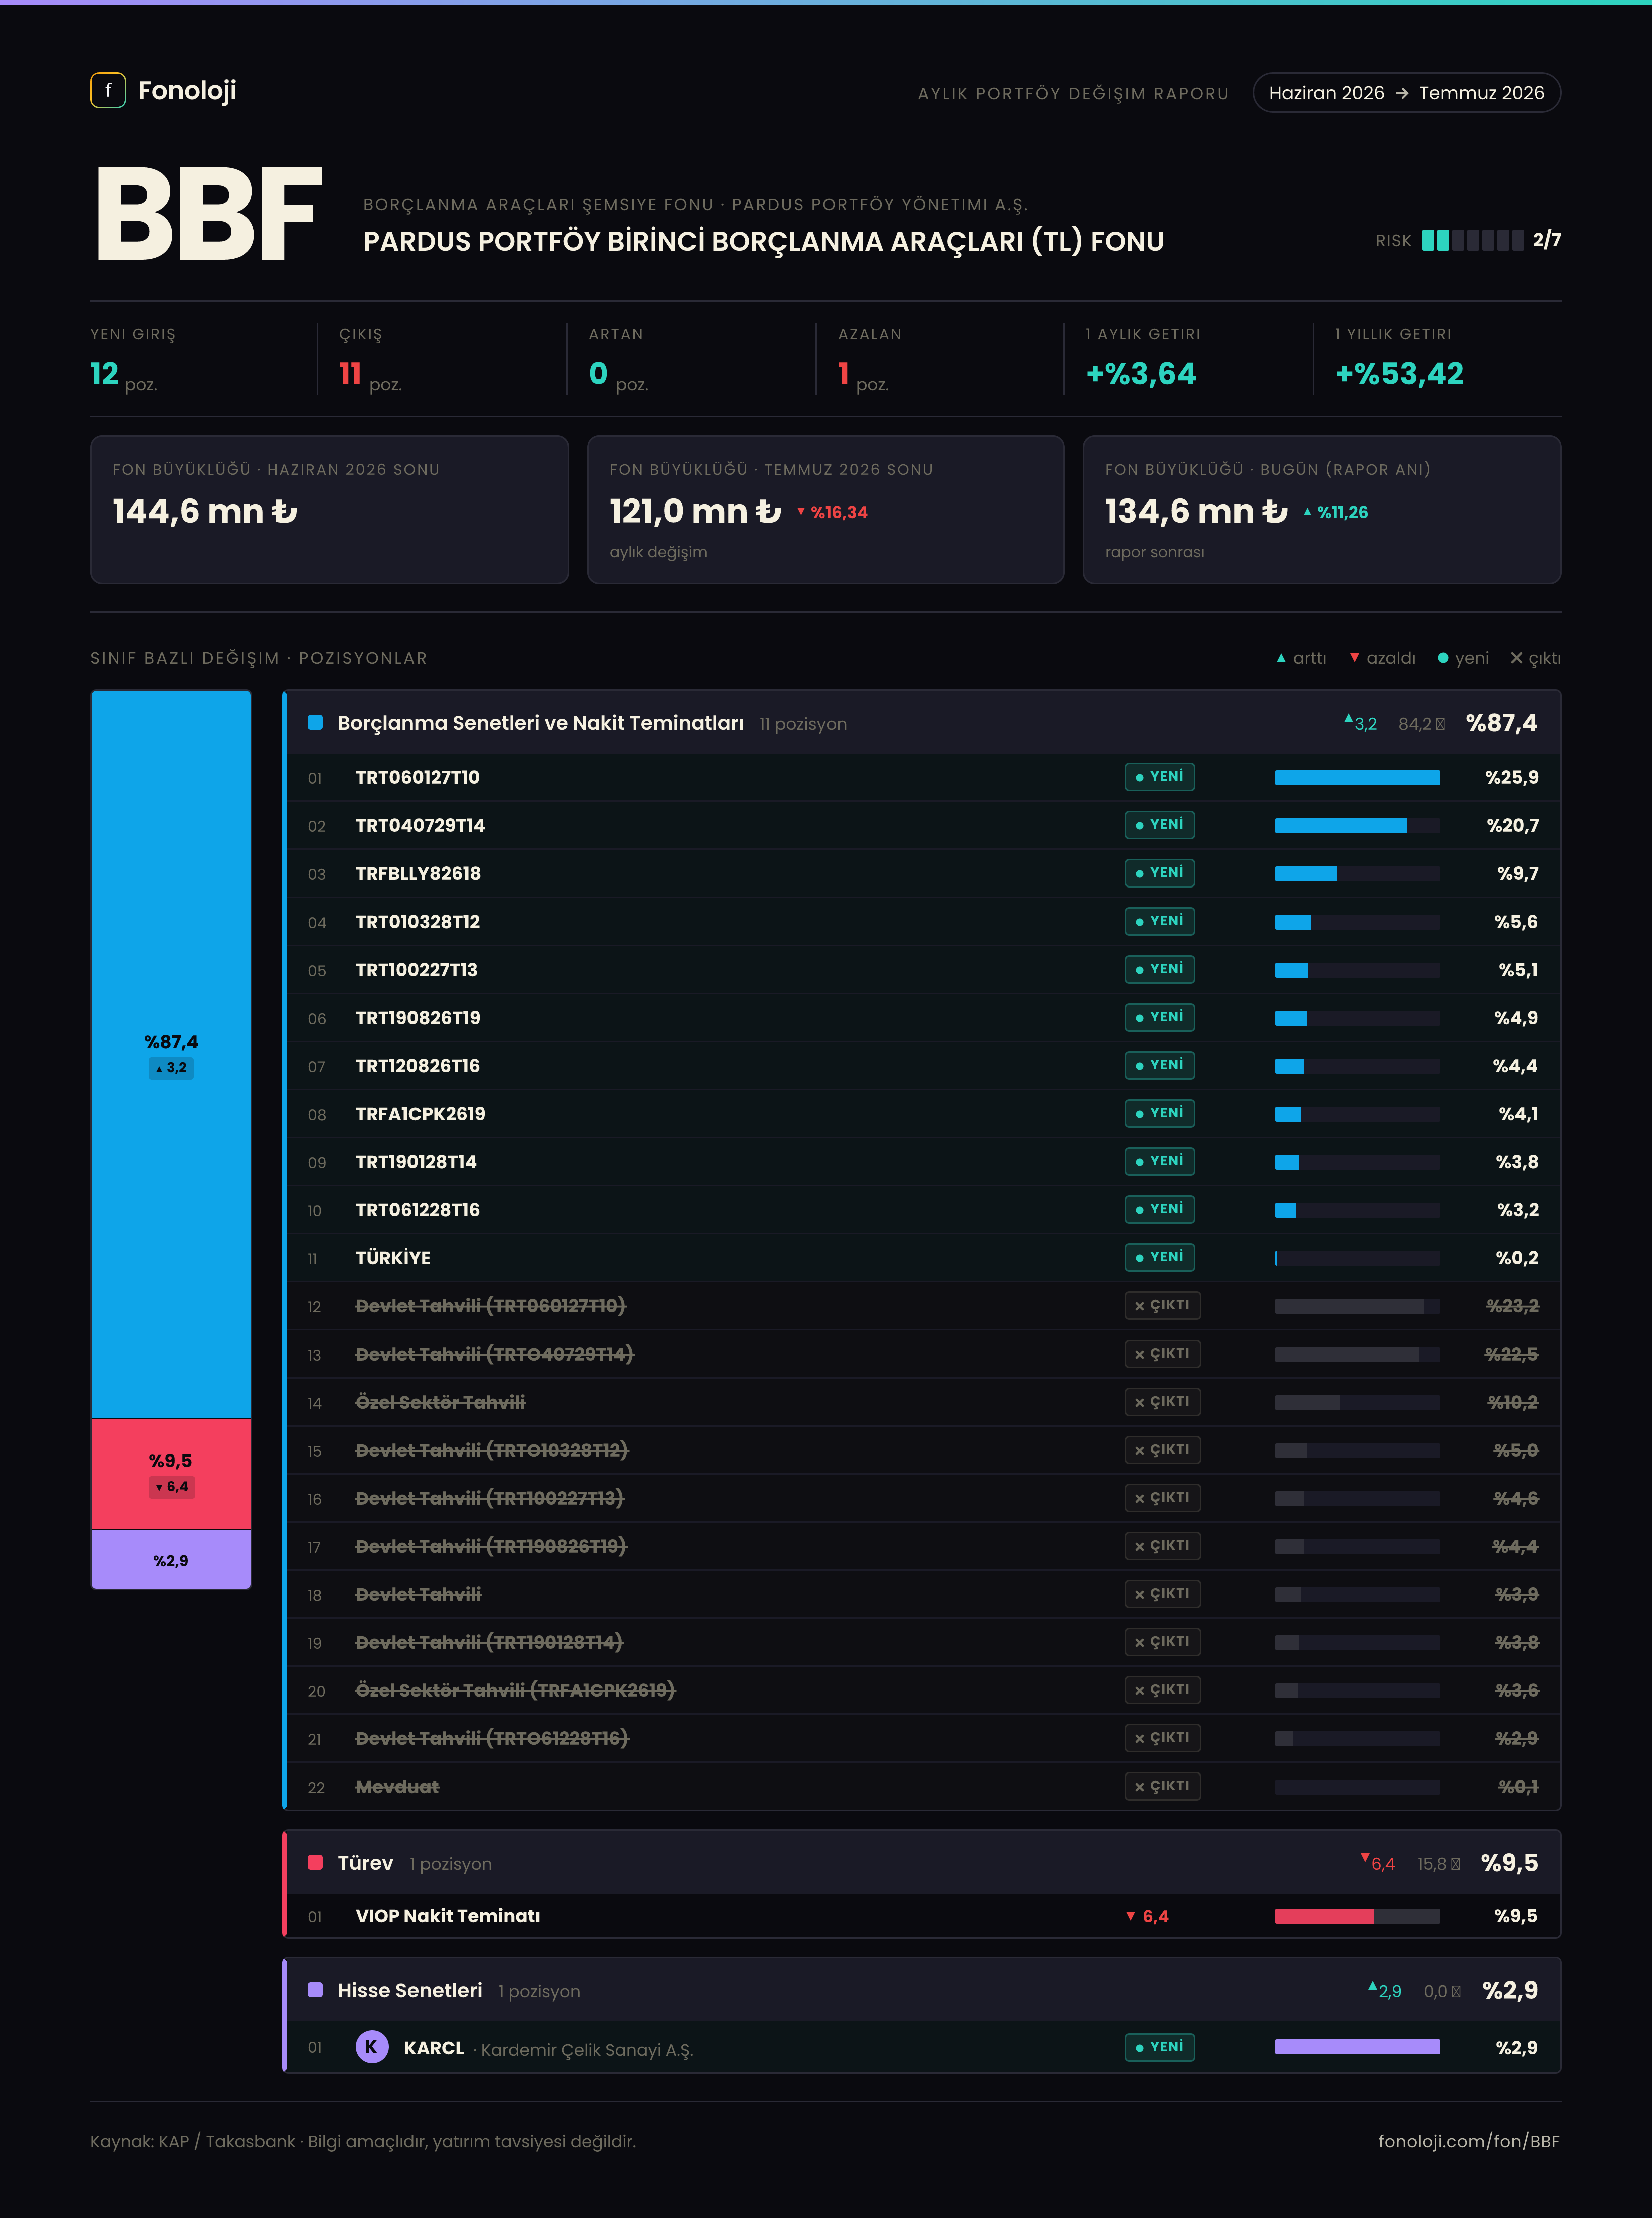
Task: Click the red 6,4 decrease marker beside VIOP Nakit Teminatı
Action: tap(1147, 1916)
